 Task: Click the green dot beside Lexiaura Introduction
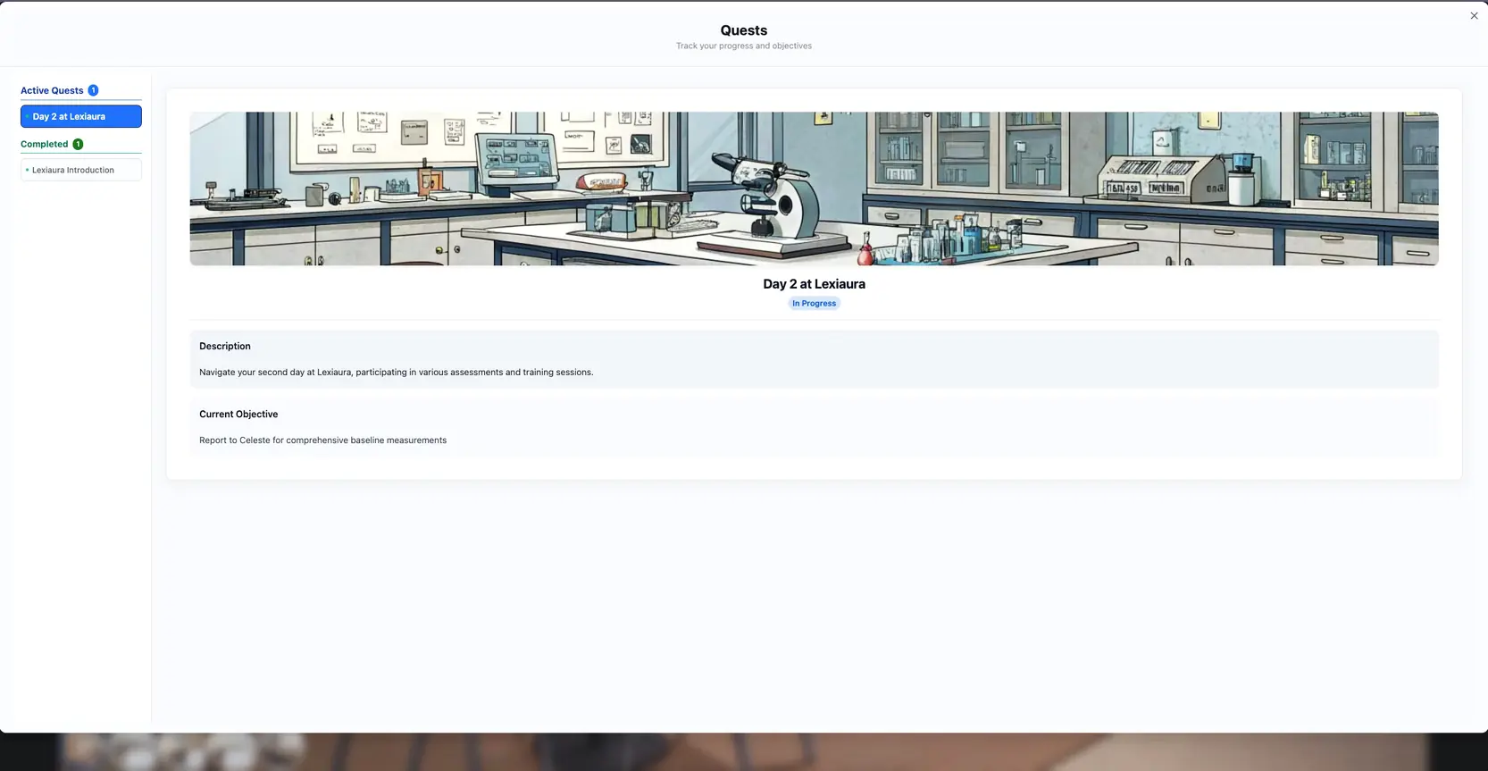coord(27,170)
